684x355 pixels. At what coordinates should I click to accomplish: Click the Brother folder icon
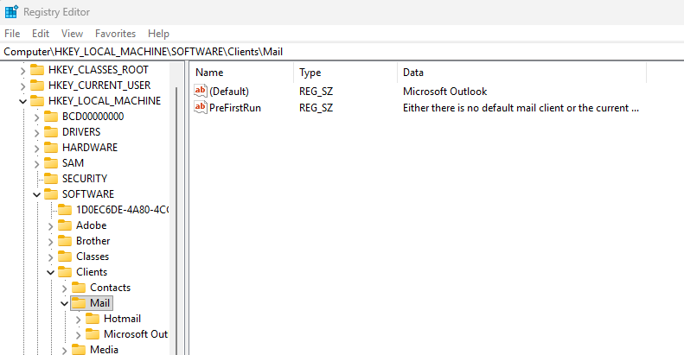pos(65,241)
